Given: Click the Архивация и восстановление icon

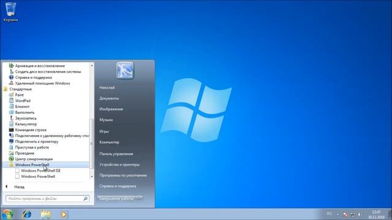Looking at the screenshot, I should pyautogui.click(x=11, y=65).
